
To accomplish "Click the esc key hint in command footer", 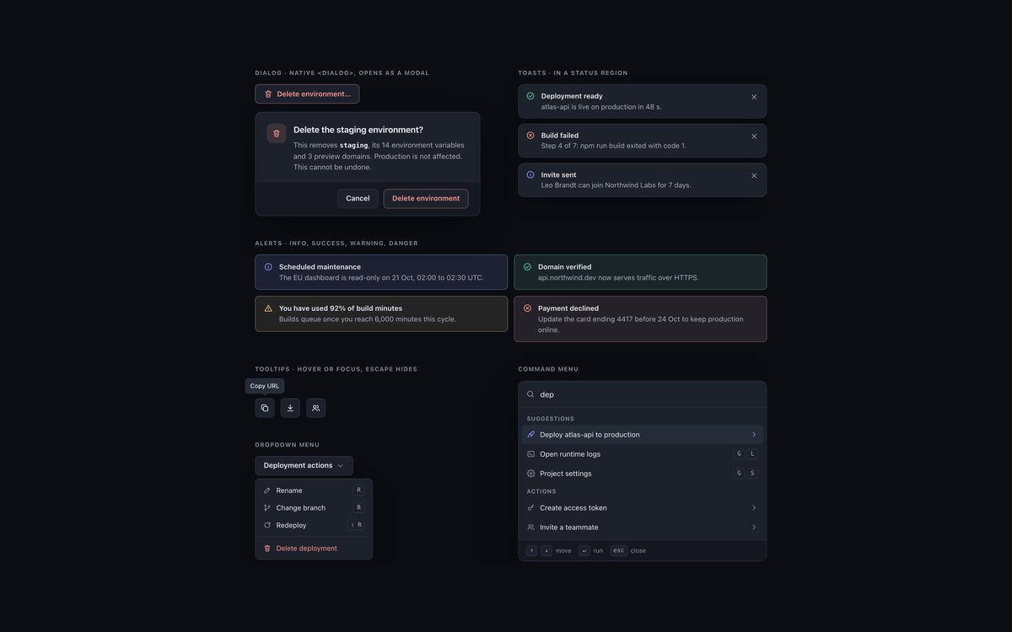I will coord(619,550).
